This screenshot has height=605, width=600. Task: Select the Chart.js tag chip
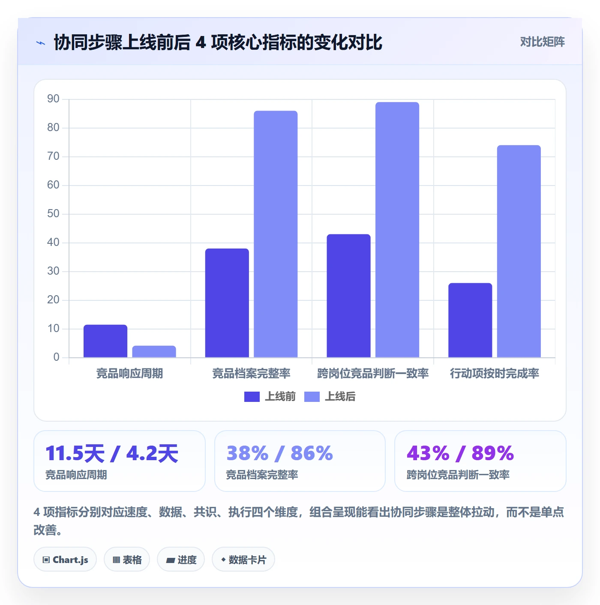coord(65,560)
